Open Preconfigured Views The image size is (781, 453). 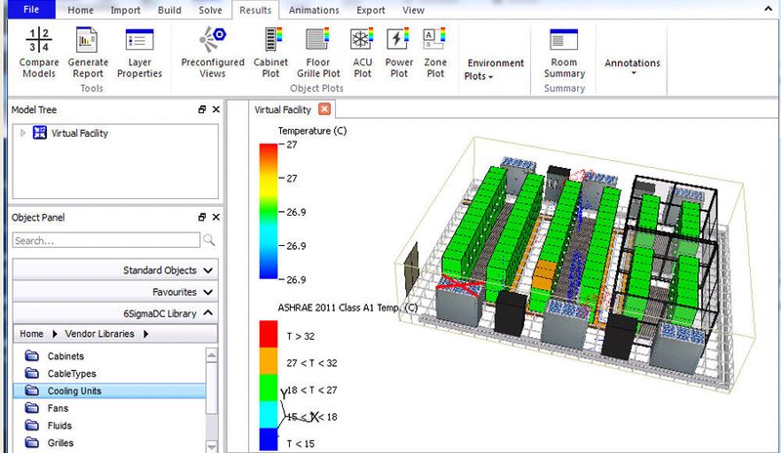pos(213,53)
